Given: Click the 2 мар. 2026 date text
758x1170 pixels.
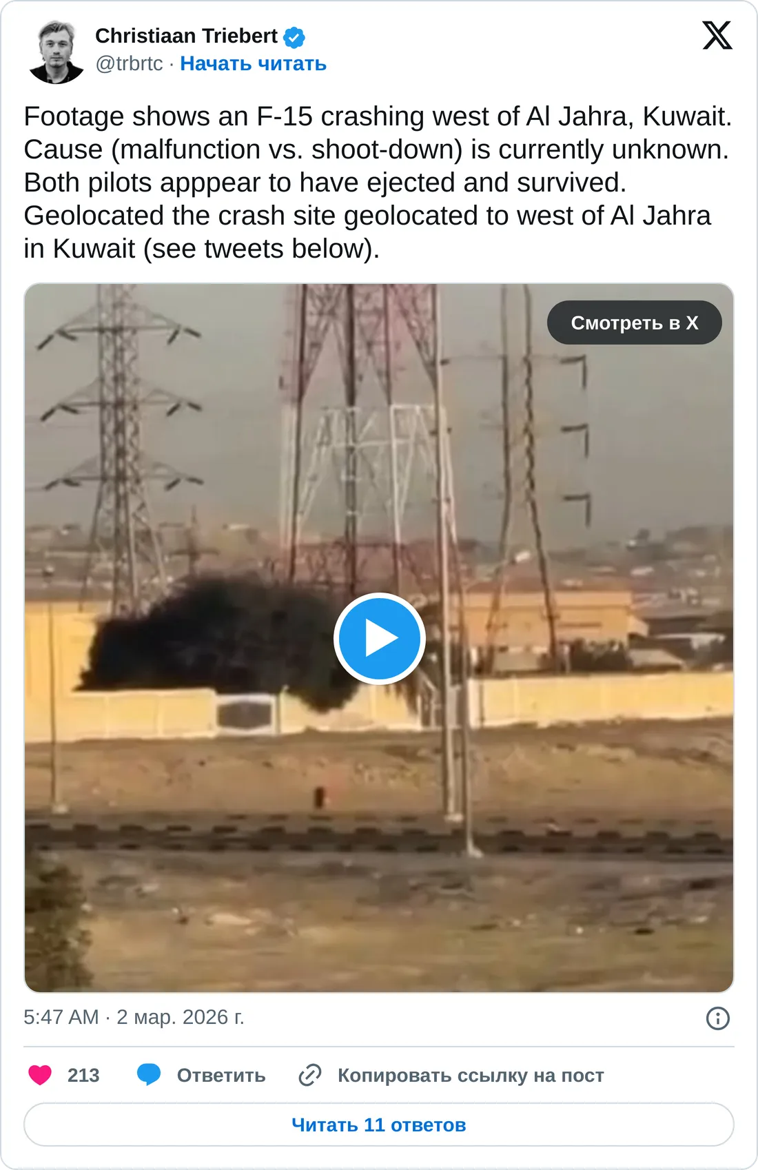Looking at the screenshot, I should pyautogui.click(x=181, y=1017).
